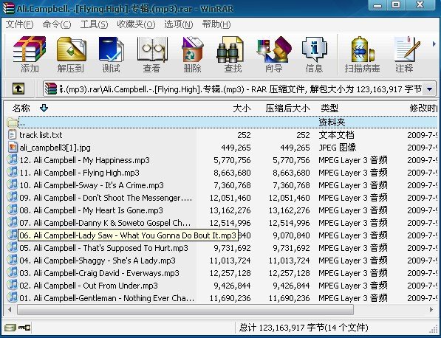Click the Test (测试) toolbar icon
Image resolution: width=441 pixels, height=338 pixels.
click(x=111, y=49)
